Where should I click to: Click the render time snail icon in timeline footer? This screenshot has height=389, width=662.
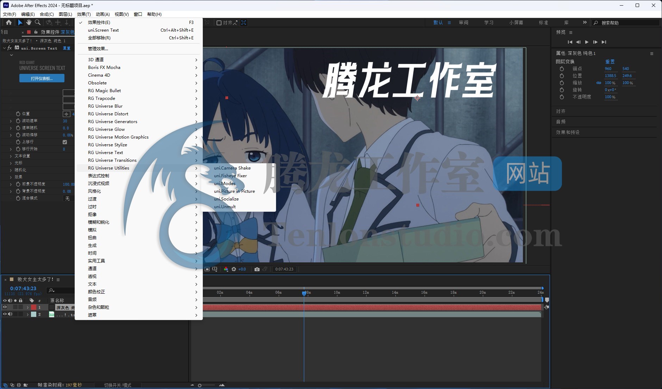[x=26, y=385]
